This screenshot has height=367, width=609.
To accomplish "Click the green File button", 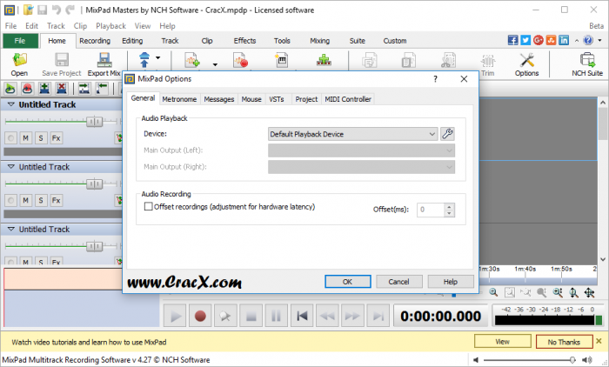I will (x=20, y=41).
